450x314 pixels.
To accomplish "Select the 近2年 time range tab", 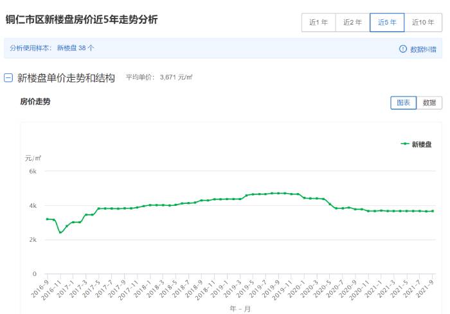I will tap(352, 23).
